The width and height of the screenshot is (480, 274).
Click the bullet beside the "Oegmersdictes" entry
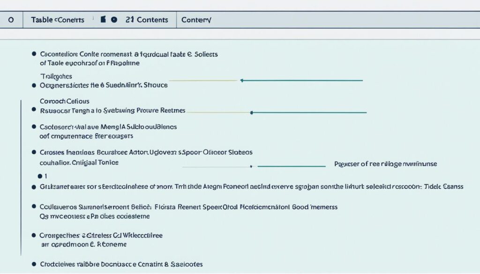[34, 86]
